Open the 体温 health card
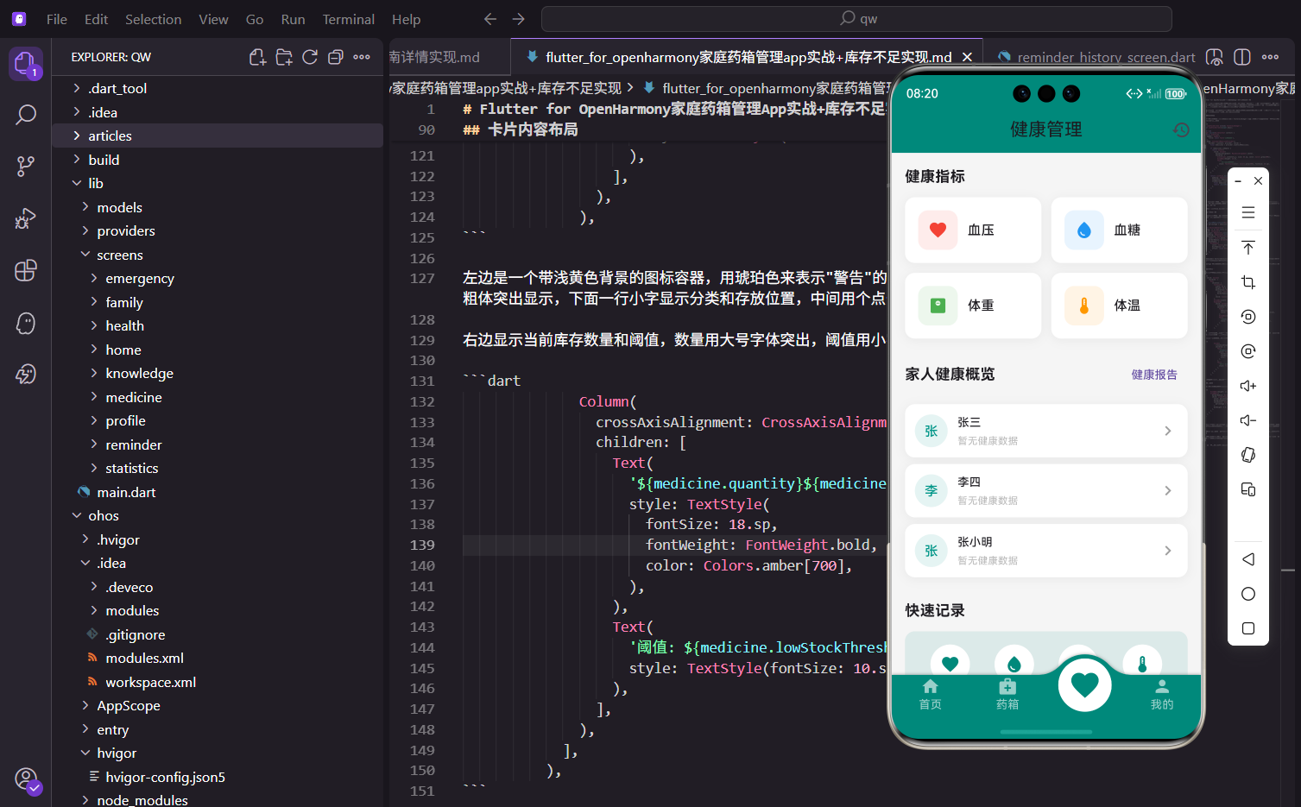The image size is (1301, 807). pos(1120,306)
